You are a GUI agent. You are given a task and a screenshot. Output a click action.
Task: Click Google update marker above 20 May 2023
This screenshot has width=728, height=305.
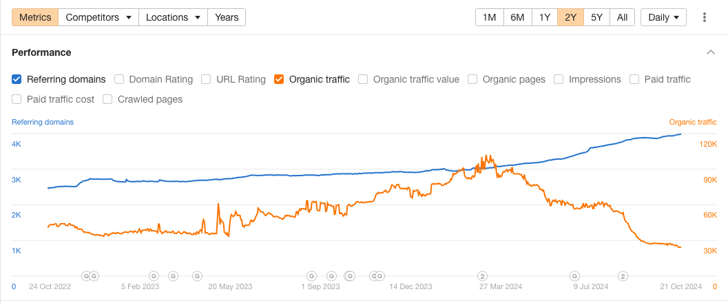pos(197,275)
